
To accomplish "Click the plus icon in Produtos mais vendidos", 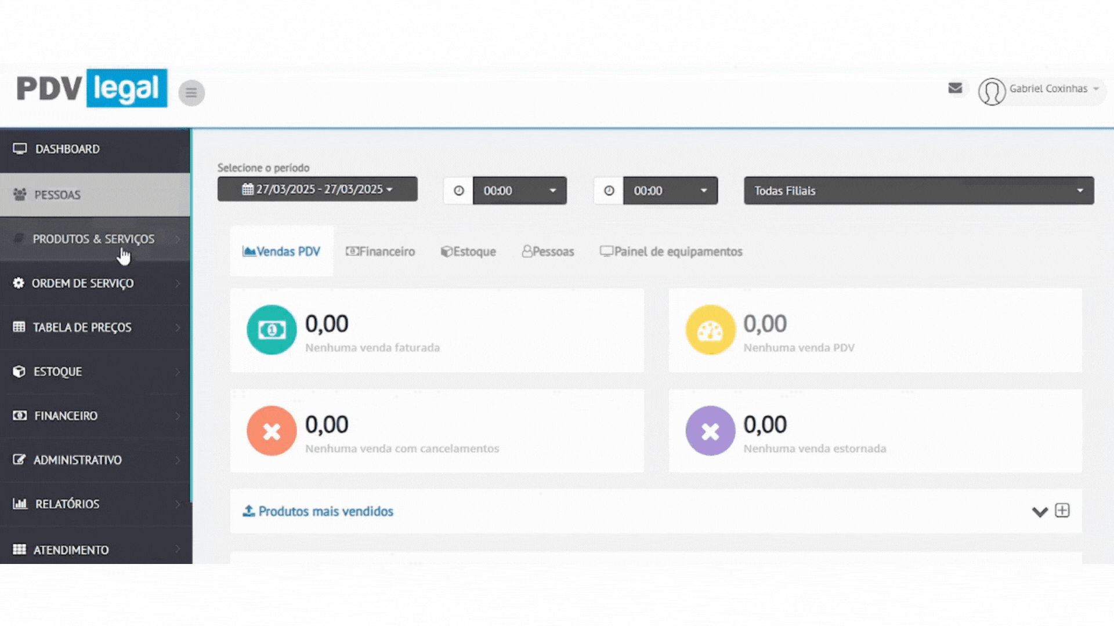I will click(x=1062, y=511).
